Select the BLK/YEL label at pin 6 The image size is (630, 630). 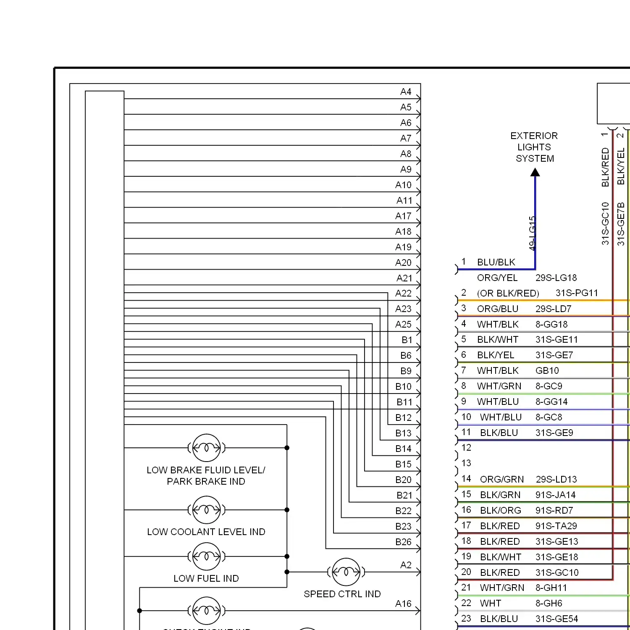click(x=496, y=355)
